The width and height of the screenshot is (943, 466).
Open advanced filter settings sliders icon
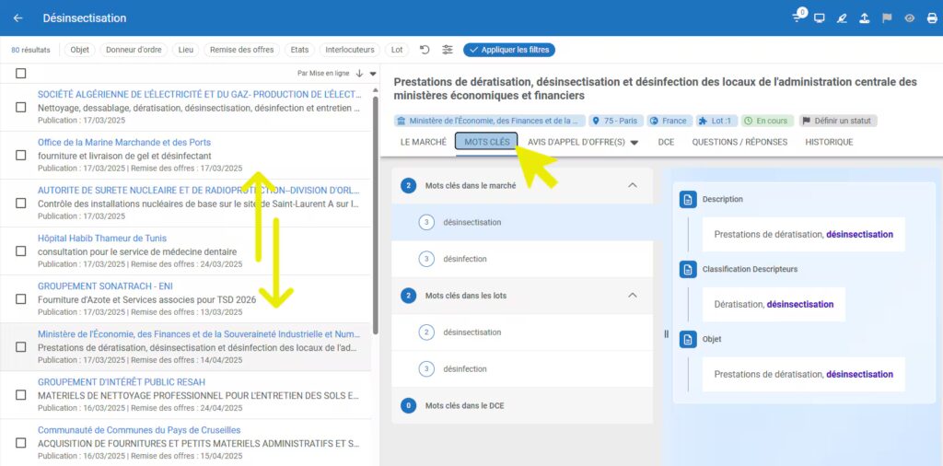448,50
